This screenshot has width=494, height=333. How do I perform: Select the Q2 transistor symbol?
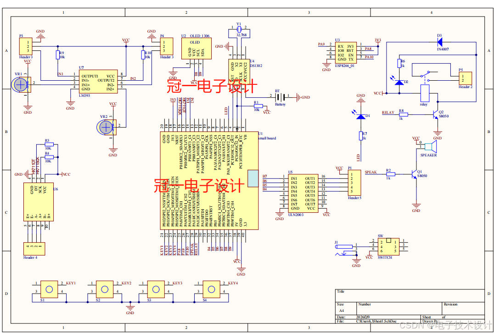[x=435, y=115]
